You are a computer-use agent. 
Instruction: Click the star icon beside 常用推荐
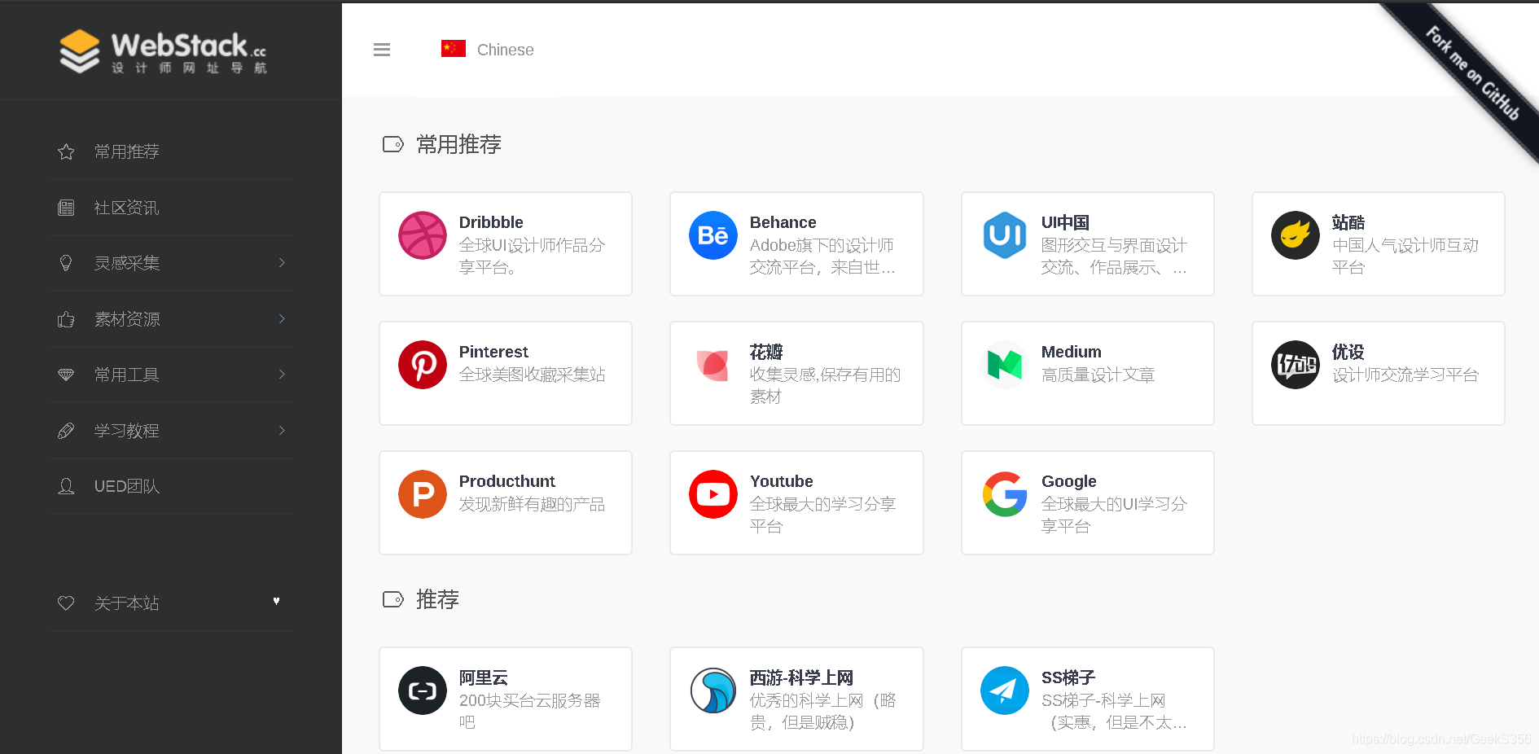(x=66, y=151)
